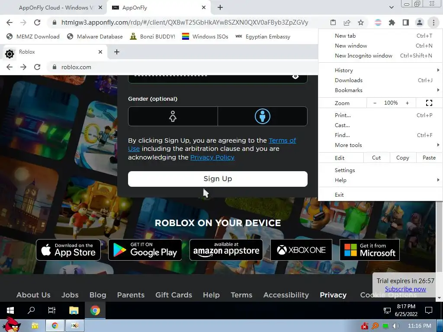Open the side panel icon in Chrome toolbar
443x332 pixels.
click(406, 22)
